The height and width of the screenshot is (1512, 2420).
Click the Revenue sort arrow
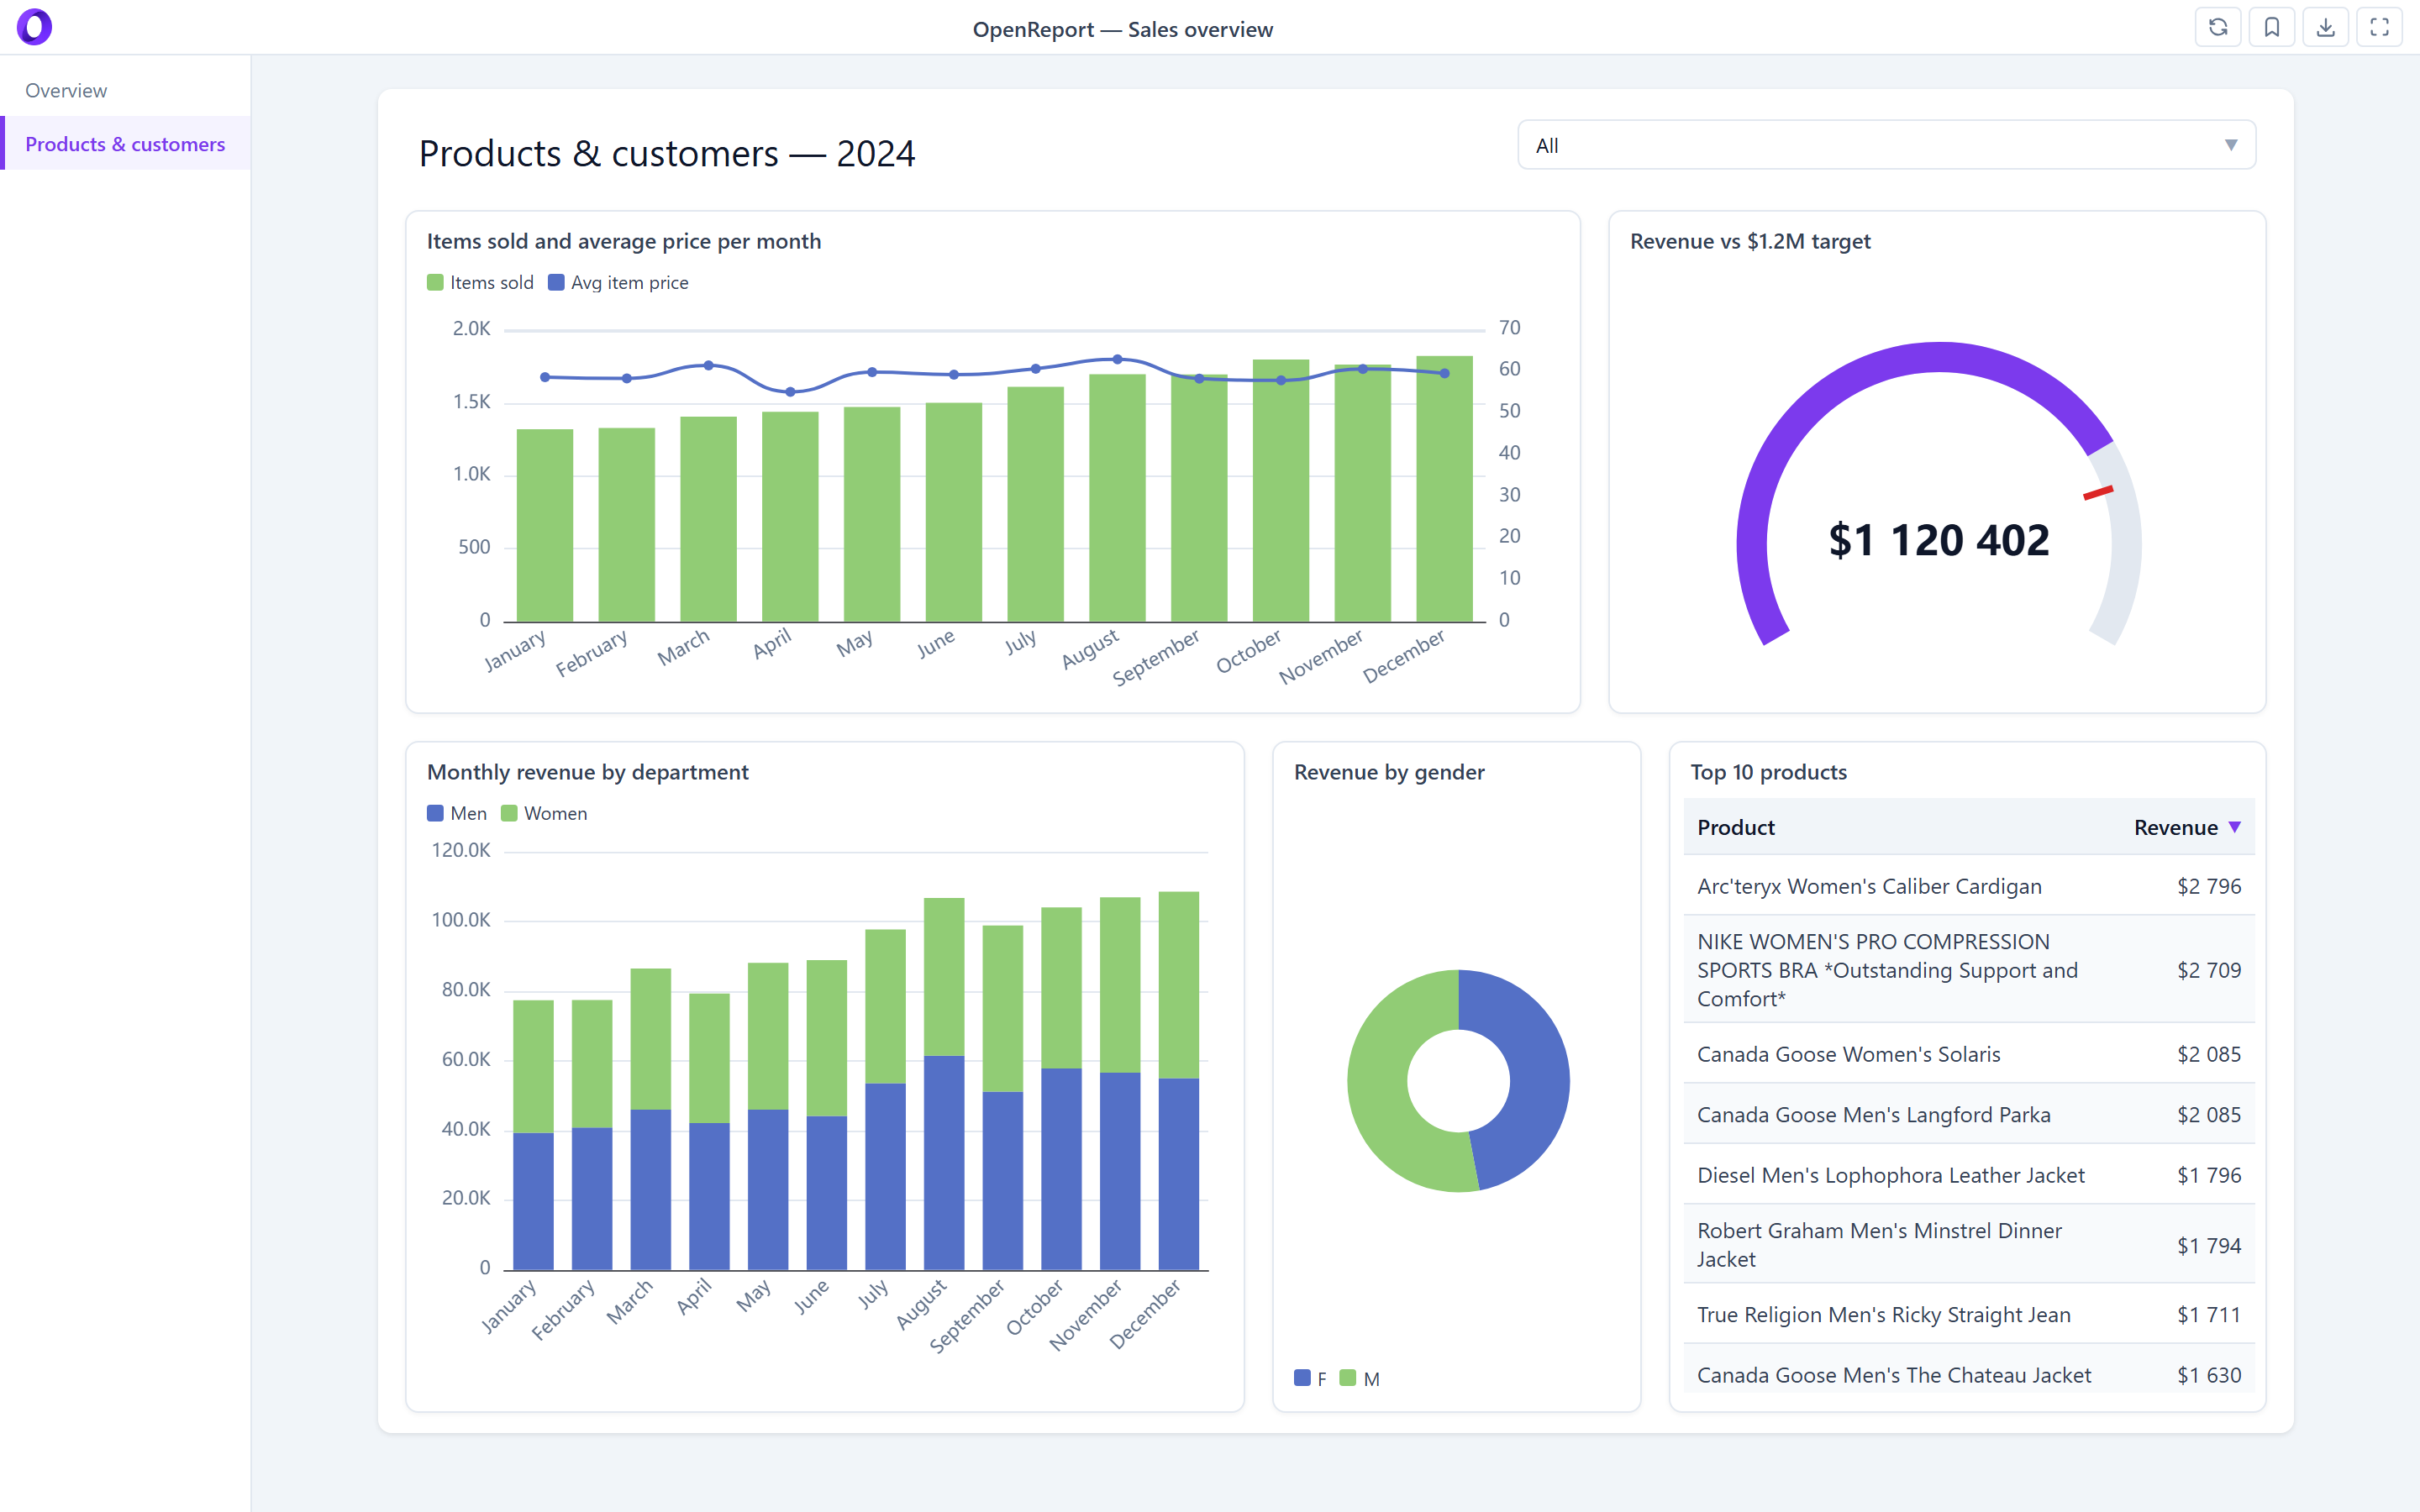[2235, 828]
